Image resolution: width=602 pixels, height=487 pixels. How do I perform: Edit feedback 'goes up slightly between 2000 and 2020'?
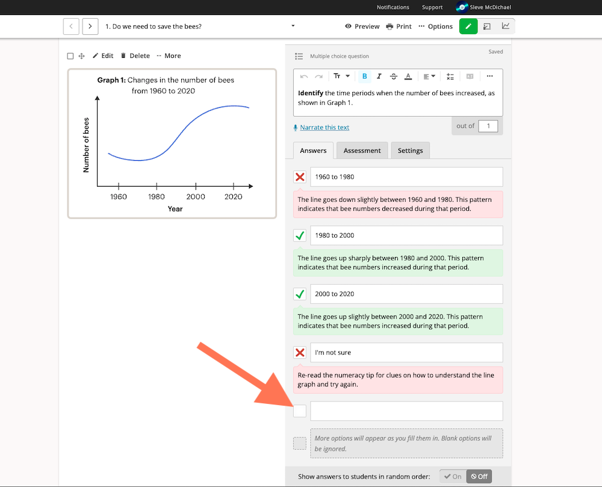[x=398, y=321]
